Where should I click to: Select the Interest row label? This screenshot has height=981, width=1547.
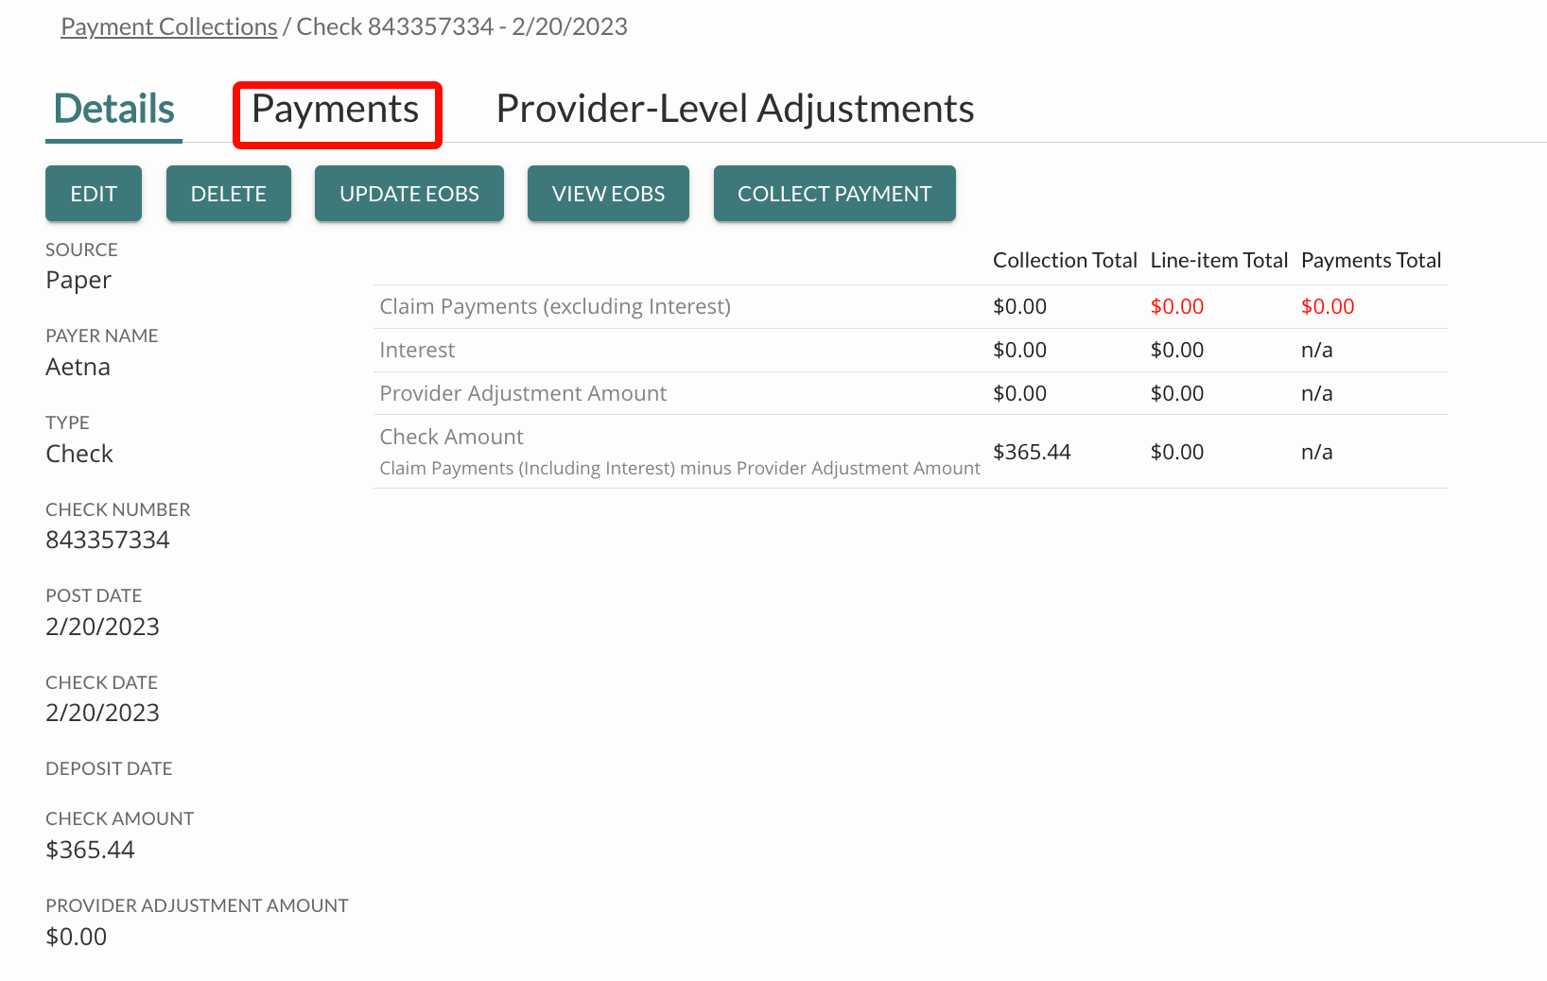tap(417, 350)
